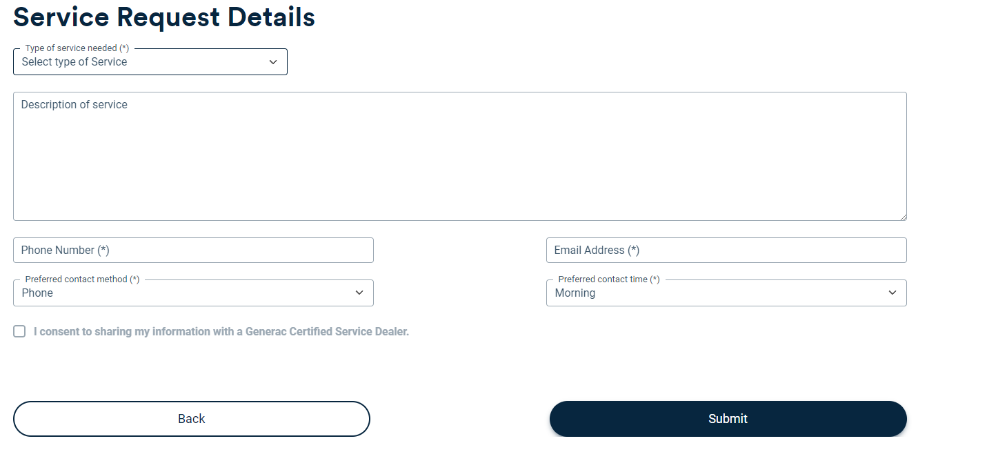The width and height of the screenshot is (998, 452).
Task: Click the Service Request Details heading
Action: (x=163, y=17)
